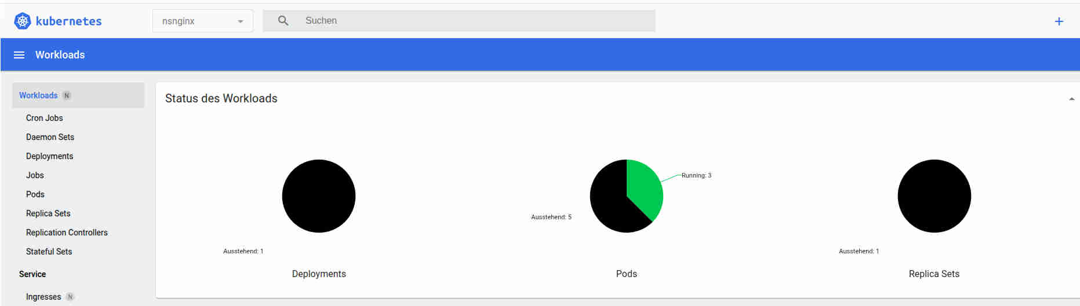Open Daemon Sets in sidebar
This screenshot has width=1080, height=306.
coord(50,137)
